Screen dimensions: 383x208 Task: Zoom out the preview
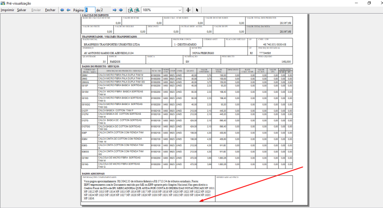pos(130,10)
